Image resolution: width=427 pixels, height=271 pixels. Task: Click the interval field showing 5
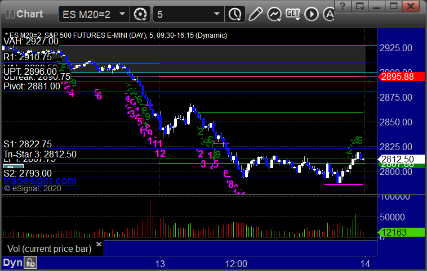click(189, 14)
